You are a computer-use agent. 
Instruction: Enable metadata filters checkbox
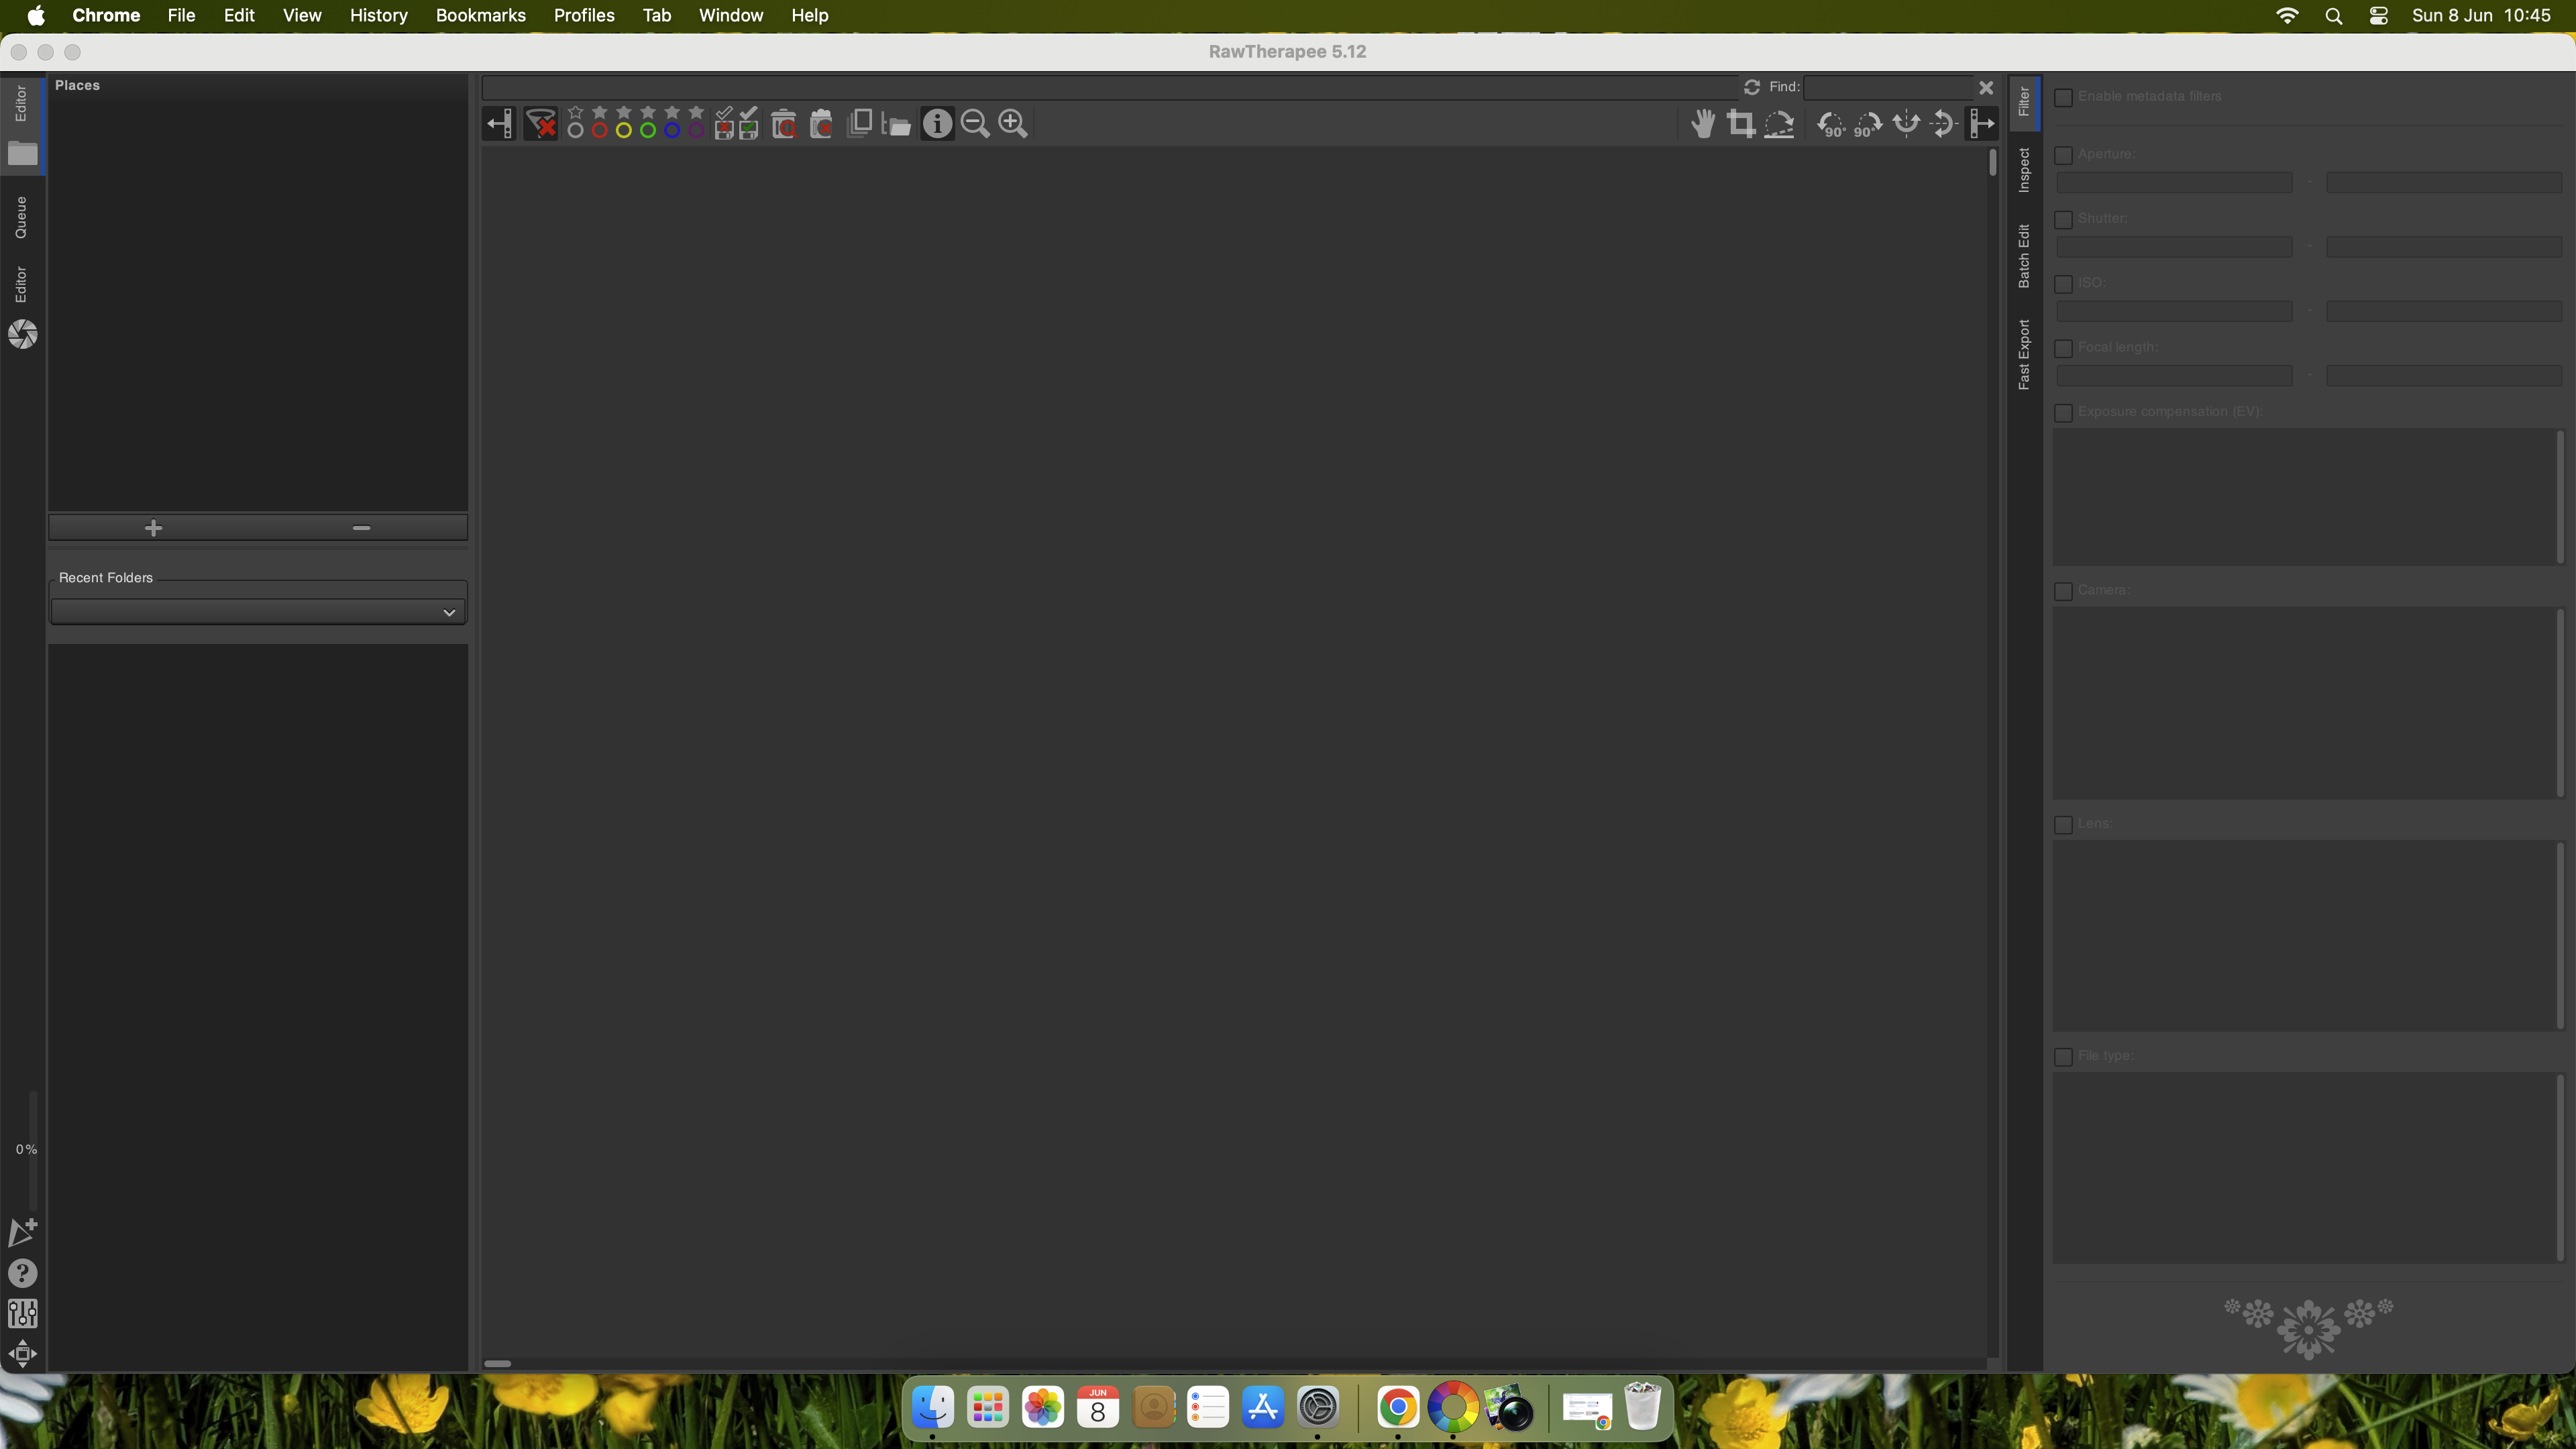pos(2063,97)
